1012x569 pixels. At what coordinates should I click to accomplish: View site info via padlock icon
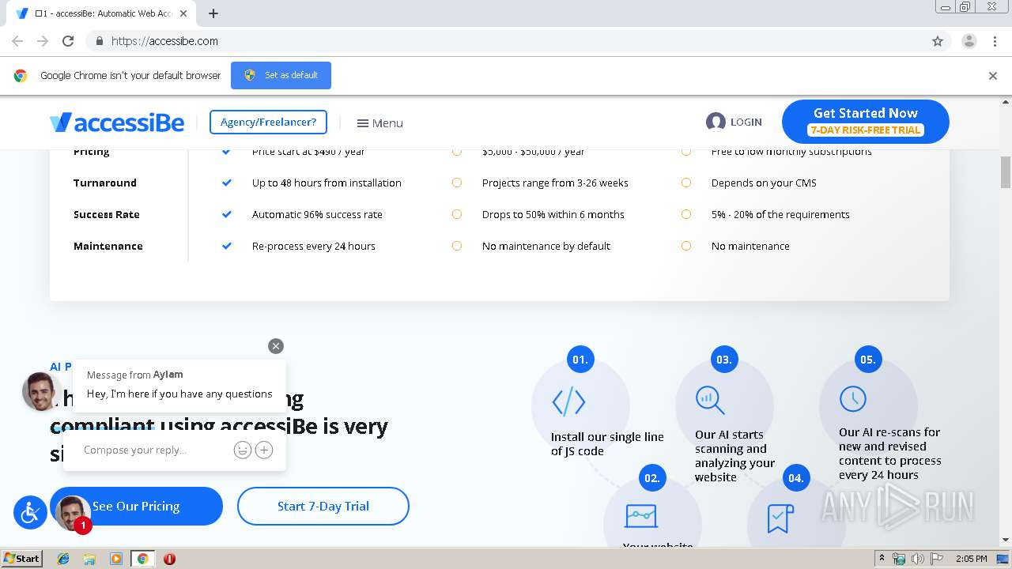coord(99,41)
